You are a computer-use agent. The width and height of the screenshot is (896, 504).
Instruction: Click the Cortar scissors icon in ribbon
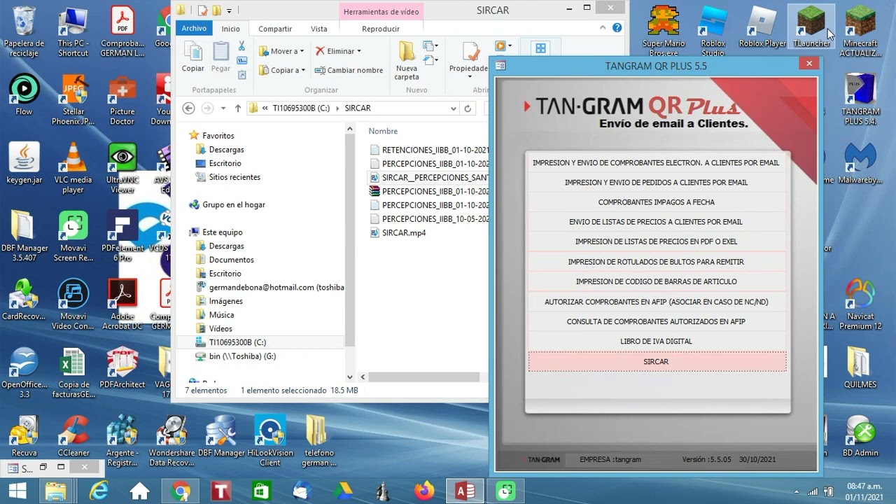click(x=241, y=46)
